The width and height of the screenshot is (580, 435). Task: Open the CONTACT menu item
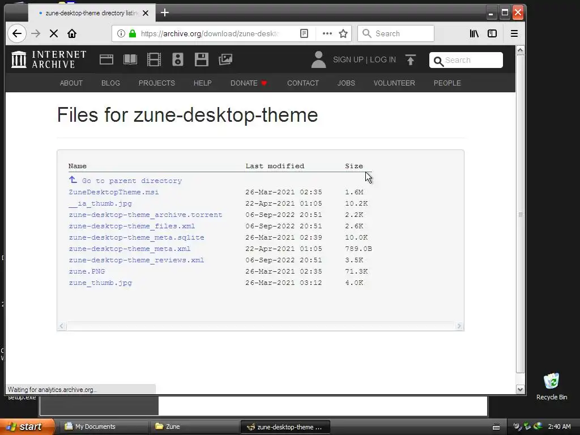tap(303, 83)
